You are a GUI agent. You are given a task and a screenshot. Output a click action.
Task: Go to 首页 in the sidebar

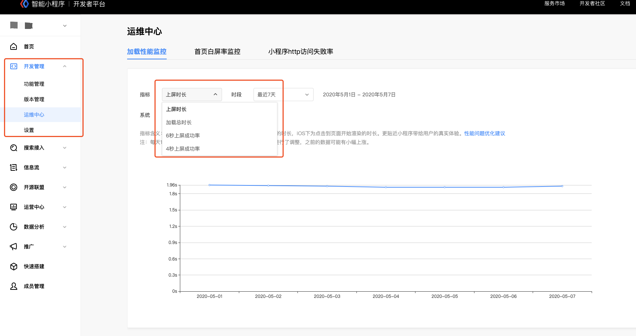pyautogui.click(x=29, y=47)
